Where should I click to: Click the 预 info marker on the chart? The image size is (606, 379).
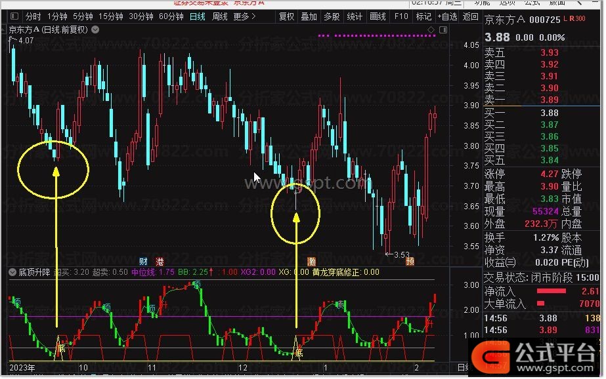pos(410,261)
